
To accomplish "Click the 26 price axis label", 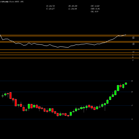I will coord(132,81).
